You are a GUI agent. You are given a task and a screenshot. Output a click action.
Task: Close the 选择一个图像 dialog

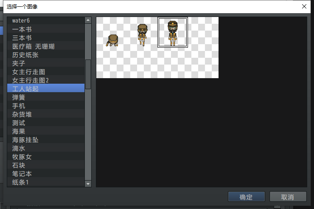[x=304, y=6]
